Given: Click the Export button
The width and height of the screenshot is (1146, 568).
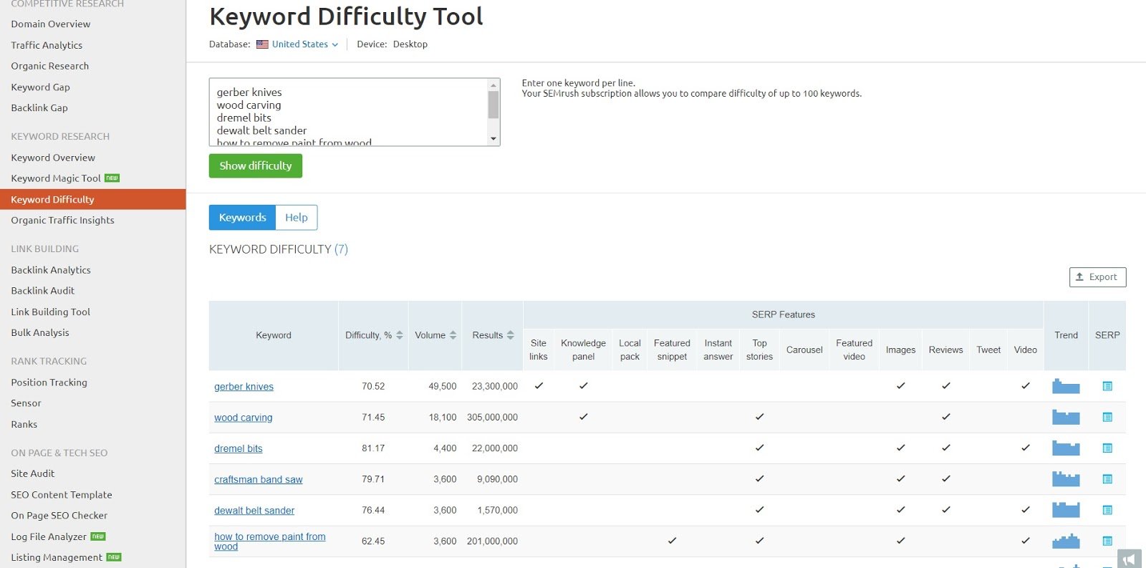Looking at the screenshot, I should [1097, 277].
